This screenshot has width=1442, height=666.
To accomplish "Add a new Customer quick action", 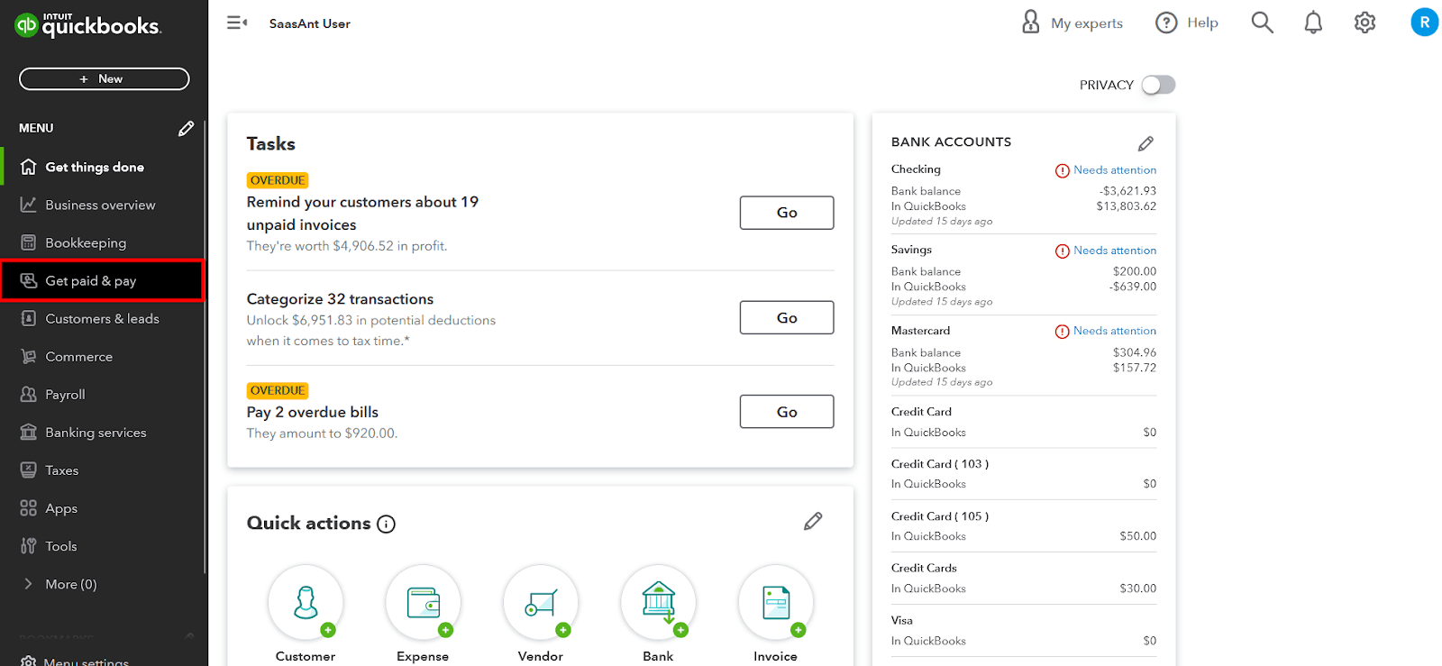I will [306, 603].
